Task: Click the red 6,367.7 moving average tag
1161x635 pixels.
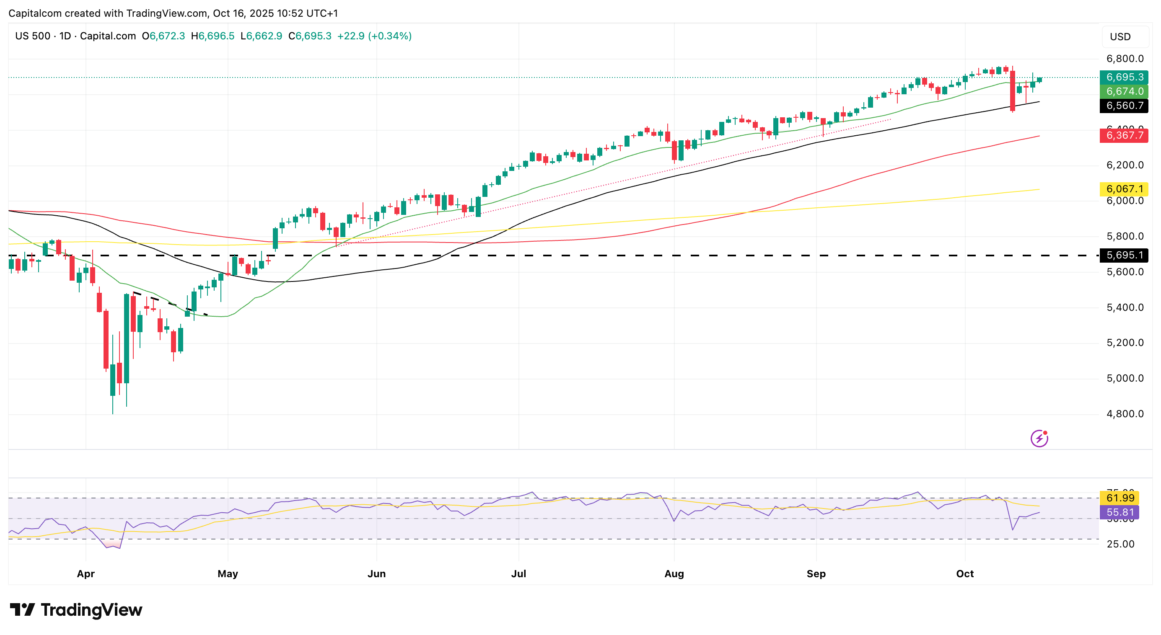Action: [x=1124, y=136]
